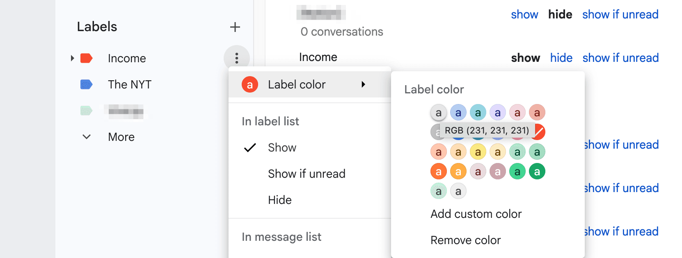682x258 pixels.
Task: Open the Label color submenu arrow
Action: [x=364, y=84]
